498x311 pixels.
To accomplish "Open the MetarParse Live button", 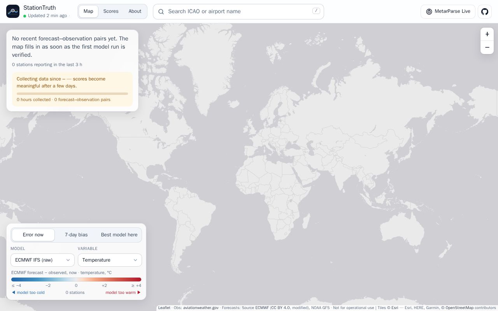I will [x=448, y=12].
